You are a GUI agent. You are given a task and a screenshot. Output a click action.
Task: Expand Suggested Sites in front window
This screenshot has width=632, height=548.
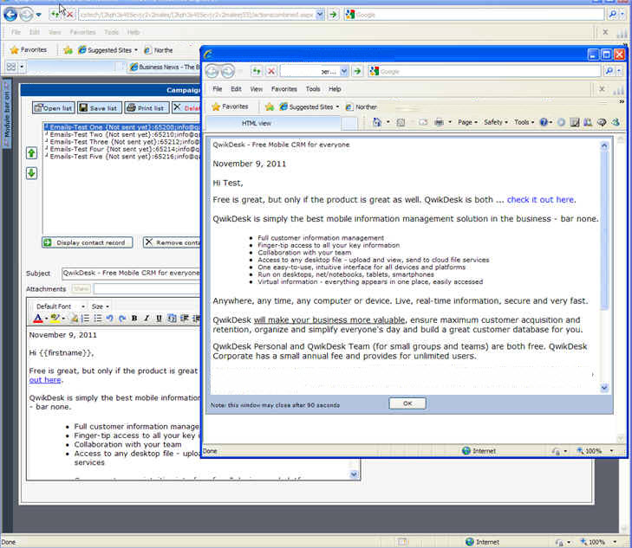pyautogui.click(x=309, y=106)
